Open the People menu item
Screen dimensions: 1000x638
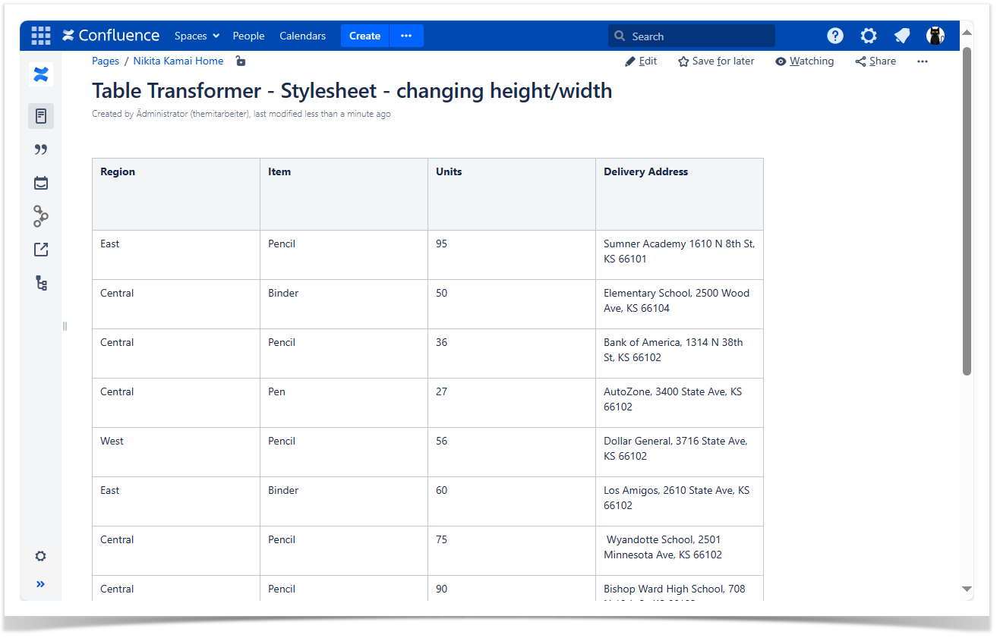coord(248,36)
